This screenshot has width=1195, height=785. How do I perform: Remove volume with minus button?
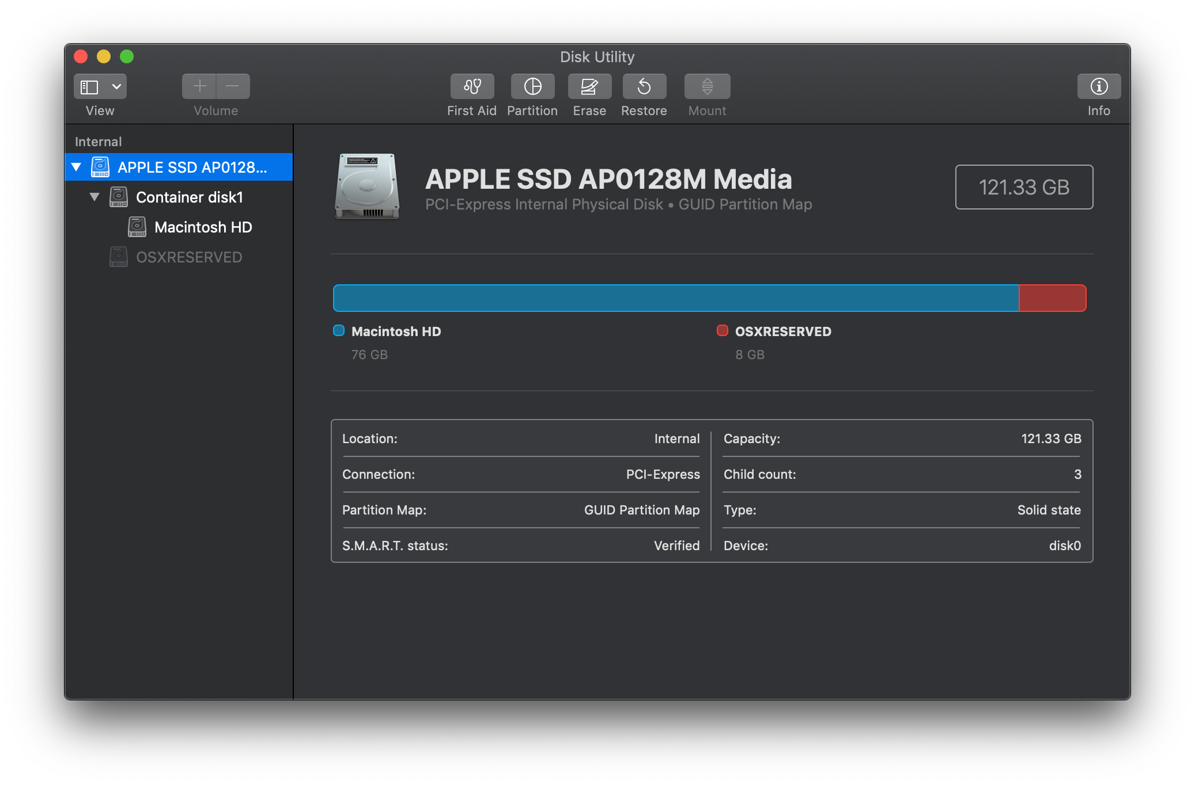click(233, 86)
